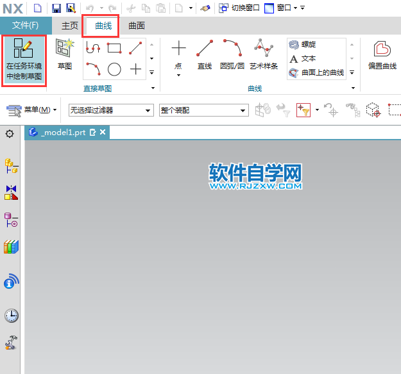The height and width of the screenshot is (374, 401).
Task: Click the 草图 sketch button
Action: coord(65,54)
